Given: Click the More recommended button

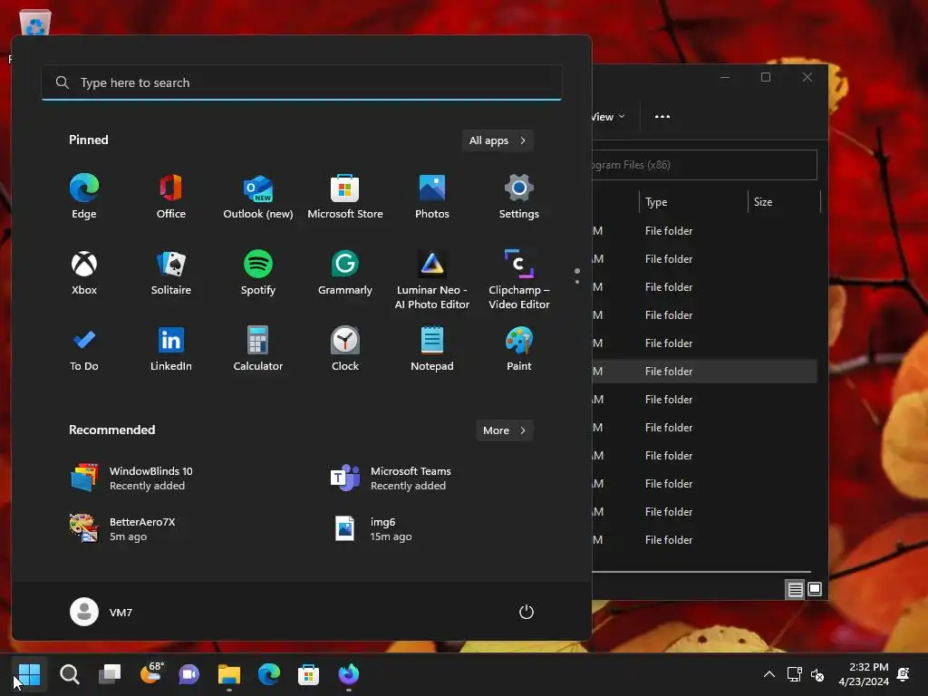Looking at the screenshot, I should [504, 430].
